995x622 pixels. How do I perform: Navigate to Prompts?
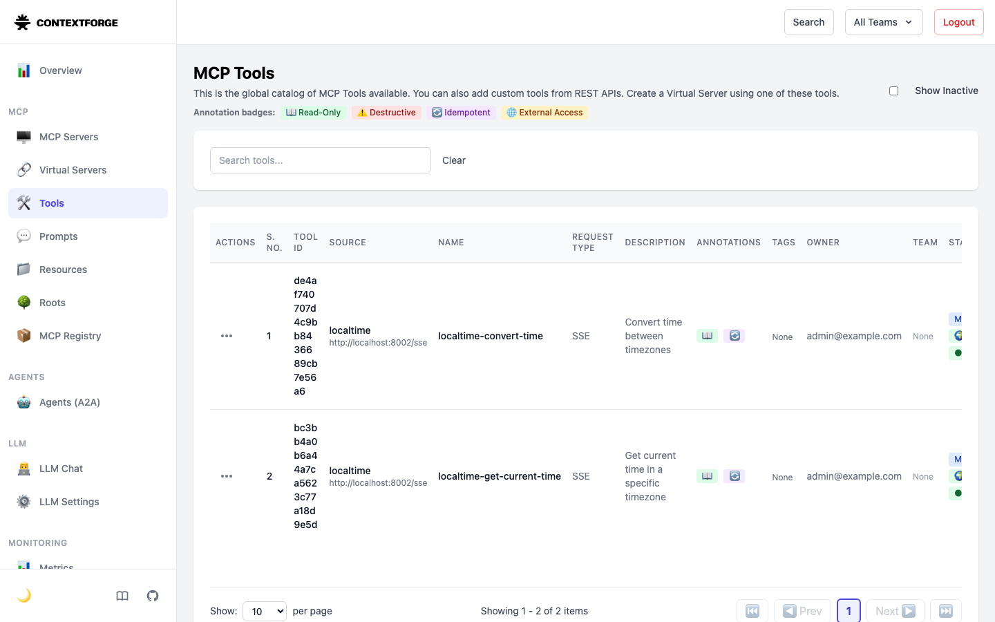tap(88, 236)
